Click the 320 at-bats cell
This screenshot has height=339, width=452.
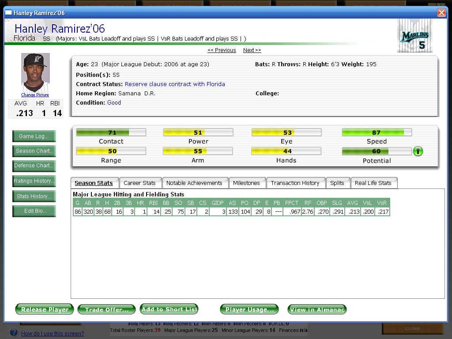pyautogui.click(x=88, y=211)
